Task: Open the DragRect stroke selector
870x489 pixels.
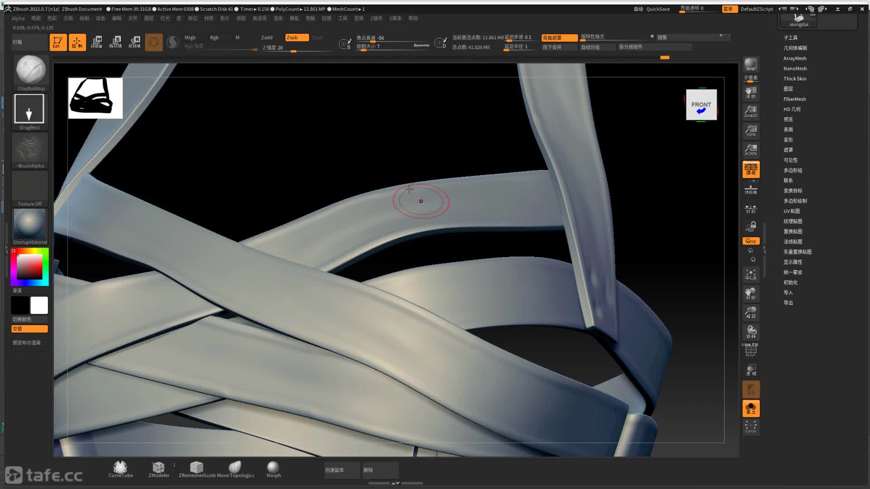Action: 29,112
